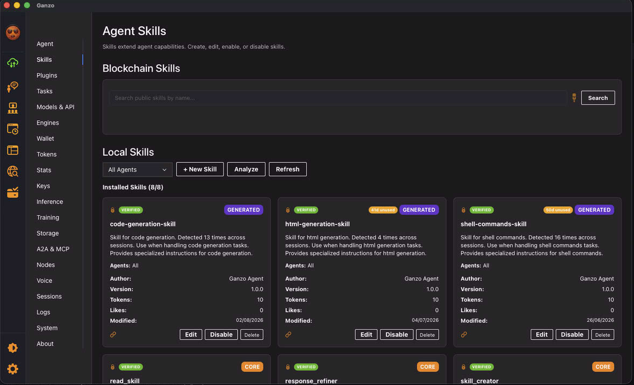634x385 pixels.
Task: Click link icon on html-generation-skill card
Action: click(288, 334)
